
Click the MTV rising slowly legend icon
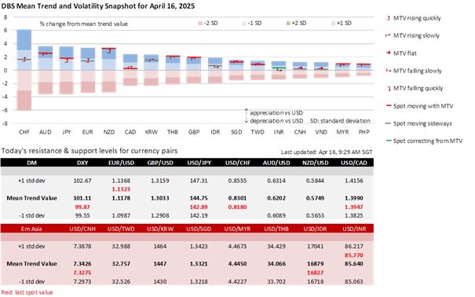[x=388, y=36]
